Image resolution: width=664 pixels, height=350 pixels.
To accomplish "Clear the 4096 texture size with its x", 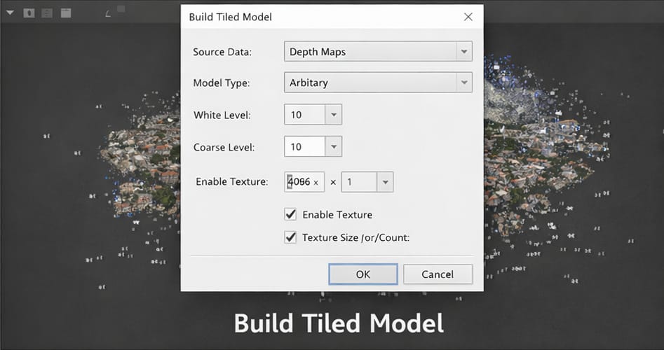I will [x=316, y=182].
